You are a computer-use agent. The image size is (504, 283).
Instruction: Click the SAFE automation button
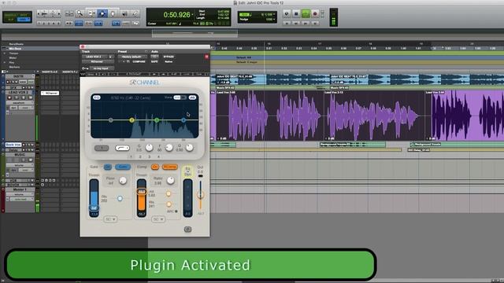click(154, 61)
